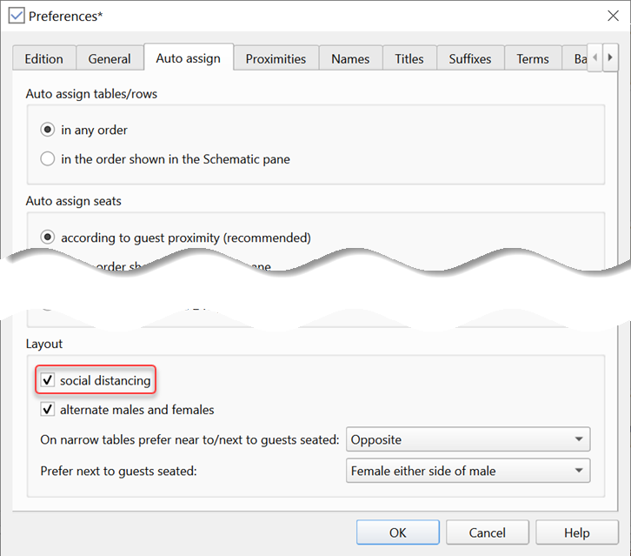Viewport: 631px width, 556px height.
Task: Show the Terms tab
Action: 533,59
